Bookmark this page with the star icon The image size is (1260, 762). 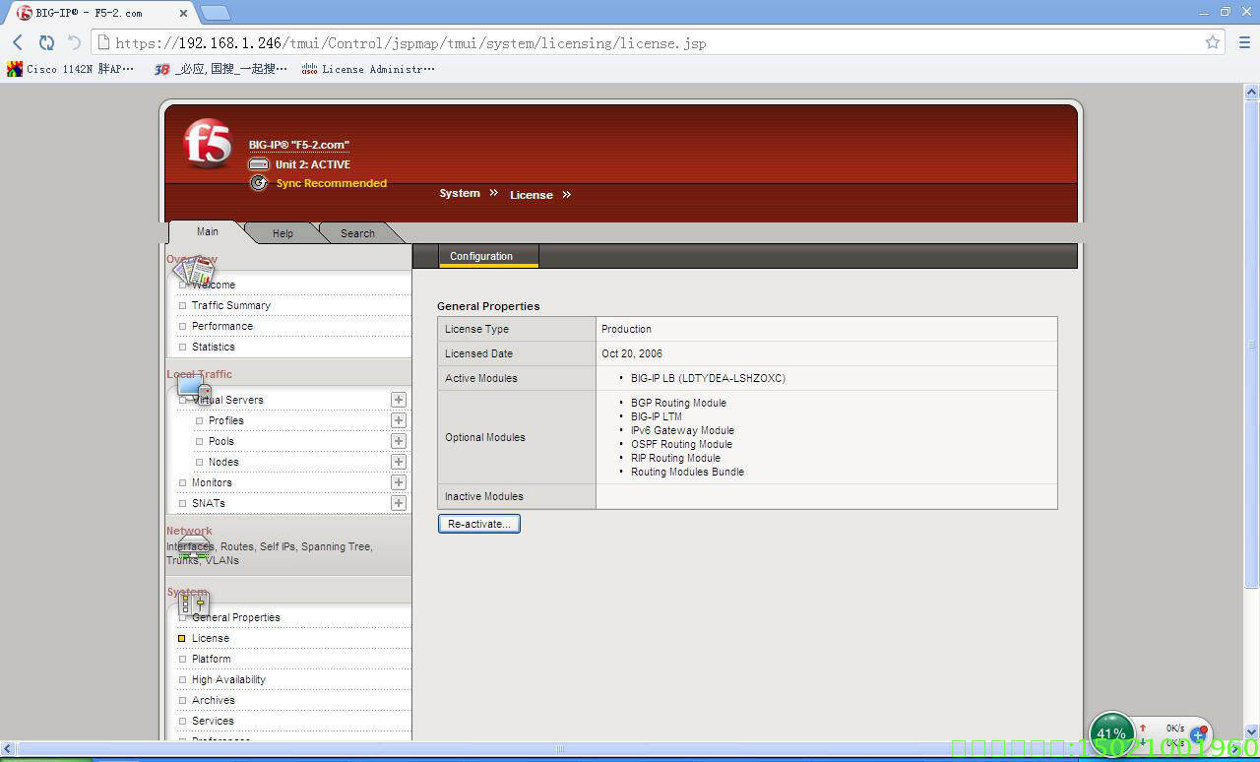click(1213, 42)
